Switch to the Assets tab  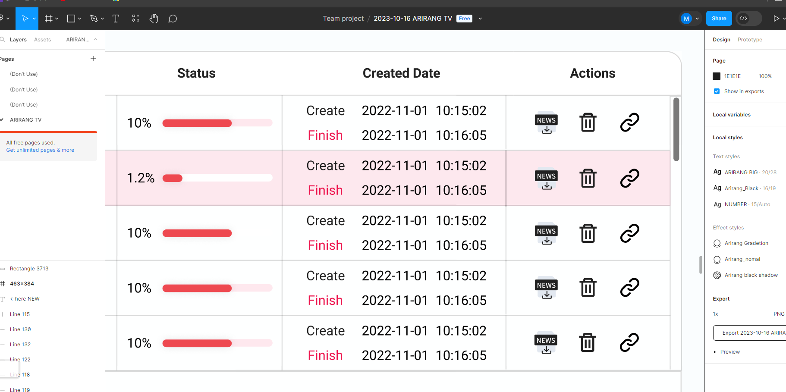point(42,40)
